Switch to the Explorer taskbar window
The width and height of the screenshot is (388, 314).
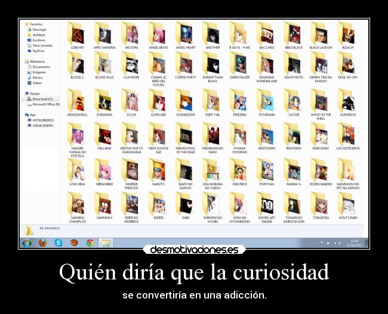click(106, 243)
